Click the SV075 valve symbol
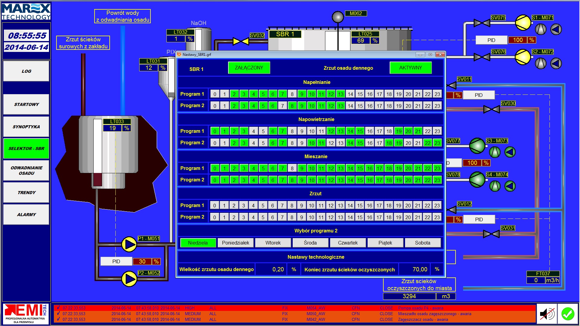This screenshot has height=326, width=580. pos(482,23)
